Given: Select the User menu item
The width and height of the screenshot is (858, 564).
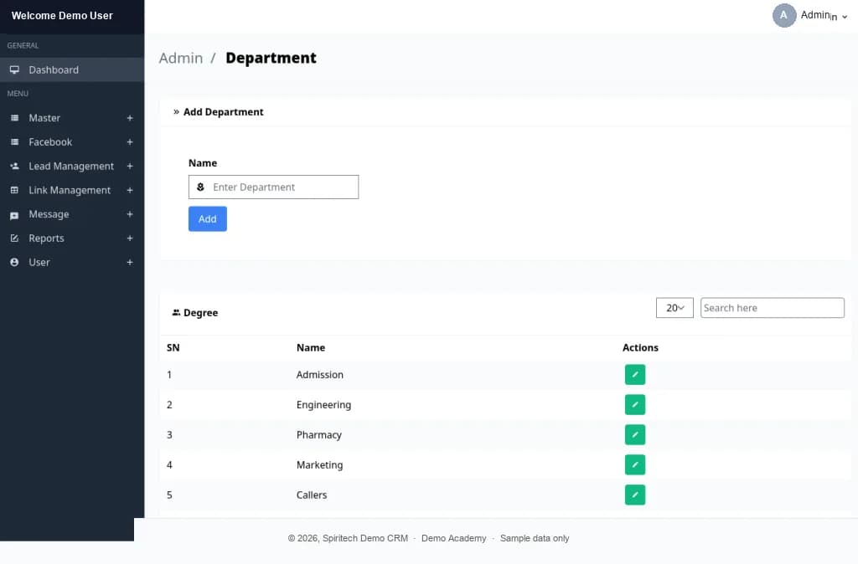Looking at the screenshot, I should (x=72, y=262).
